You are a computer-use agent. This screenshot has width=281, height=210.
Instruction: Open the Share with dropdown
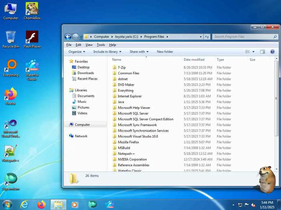139,52
